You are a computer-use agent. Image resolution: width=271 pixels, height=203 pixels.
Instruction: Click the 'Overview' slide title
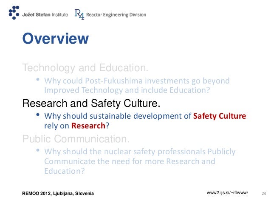pos(56,38)
